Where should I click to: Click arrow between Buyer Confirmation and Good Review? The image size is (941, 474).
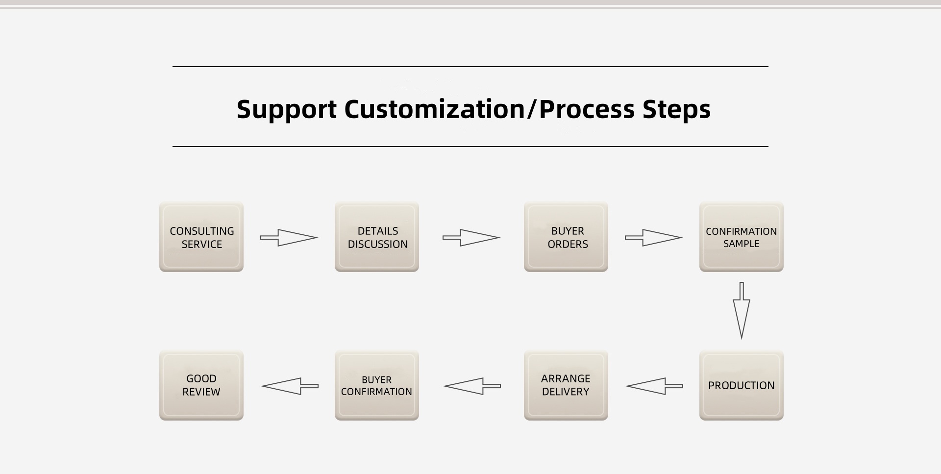290,386
